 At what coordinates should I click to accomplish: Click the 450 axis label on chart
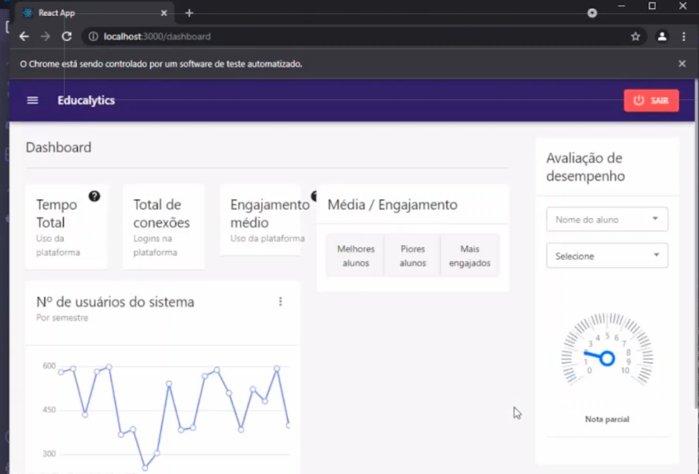(49, 409)
